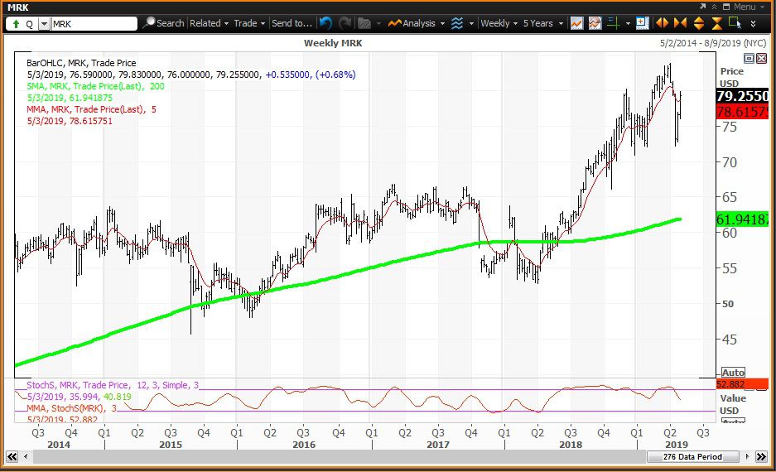This screenshot has width=776, height=472.
Task: Click the Weekly MRK chart title
Action: click(x=333, y=43)
